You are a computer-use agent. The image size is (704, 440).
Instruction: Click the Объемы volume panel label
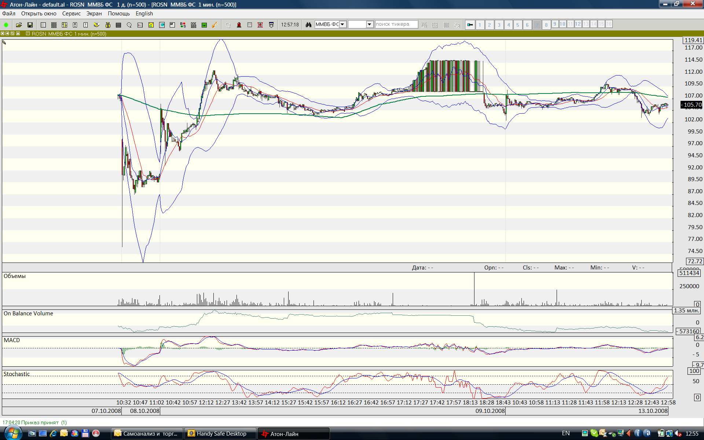[15, 276]
